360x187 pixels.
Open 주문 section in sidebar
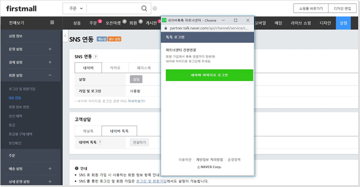pos(12,155)
